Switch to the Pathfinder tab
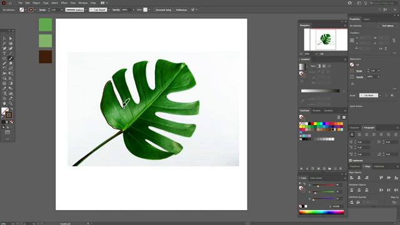The image size is (400, 225). coord(379,166)
